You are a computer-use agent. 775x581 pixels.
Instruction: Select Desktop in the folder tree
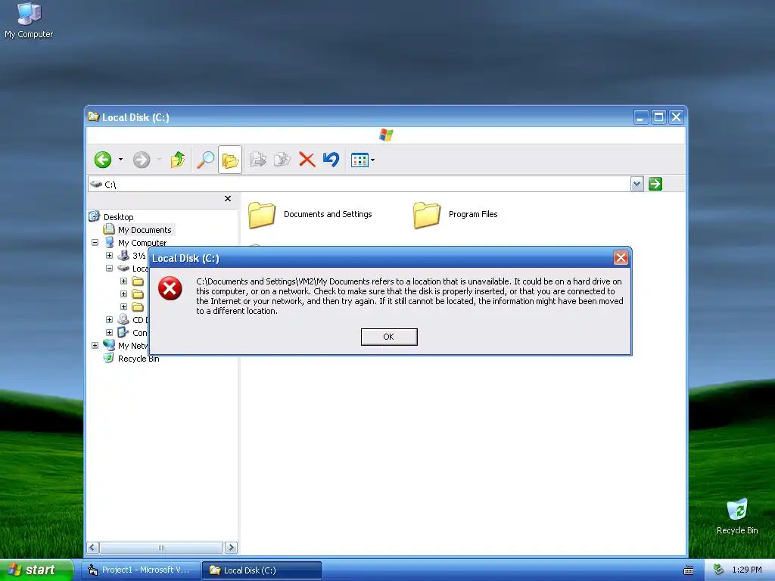coord(119,217)
